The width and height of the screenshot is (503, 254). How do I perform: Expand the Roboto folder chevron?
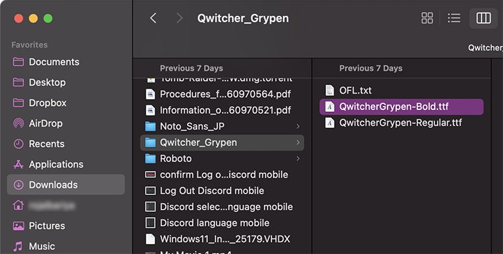tap(298, 158)
